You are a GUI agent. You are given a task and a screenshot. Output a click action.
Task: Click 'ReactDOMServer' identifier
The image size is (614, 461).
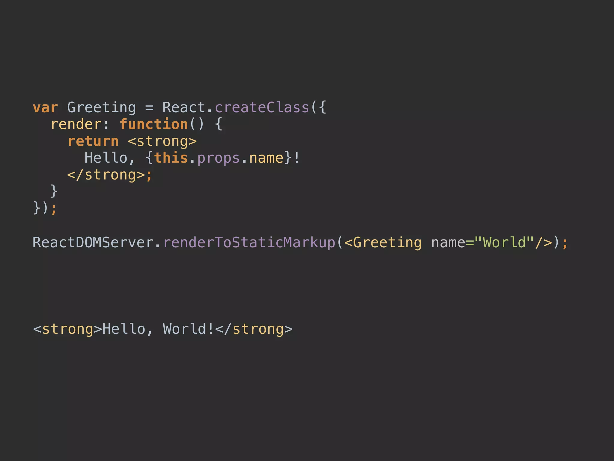93,242
